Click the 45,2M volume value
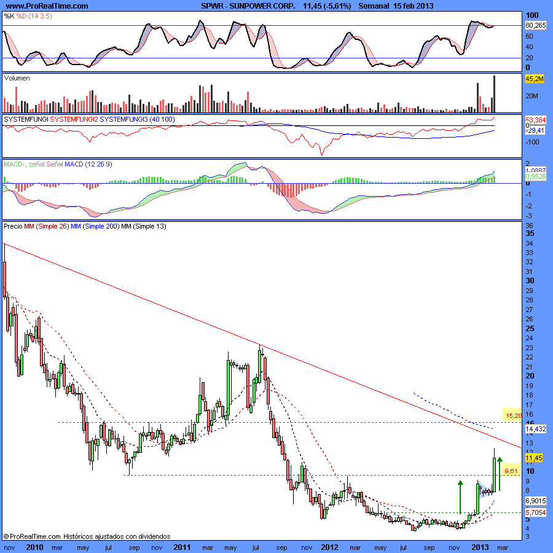The width and height of the screenshot is (553, 553). [x=535, y=79]
